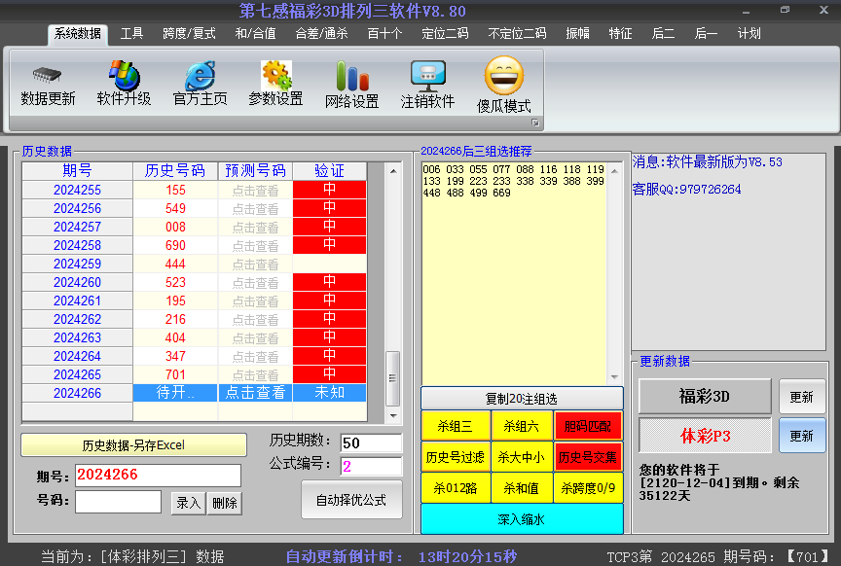
Task: Click the 杀跨度0/9 button
Action: [588, 488]
